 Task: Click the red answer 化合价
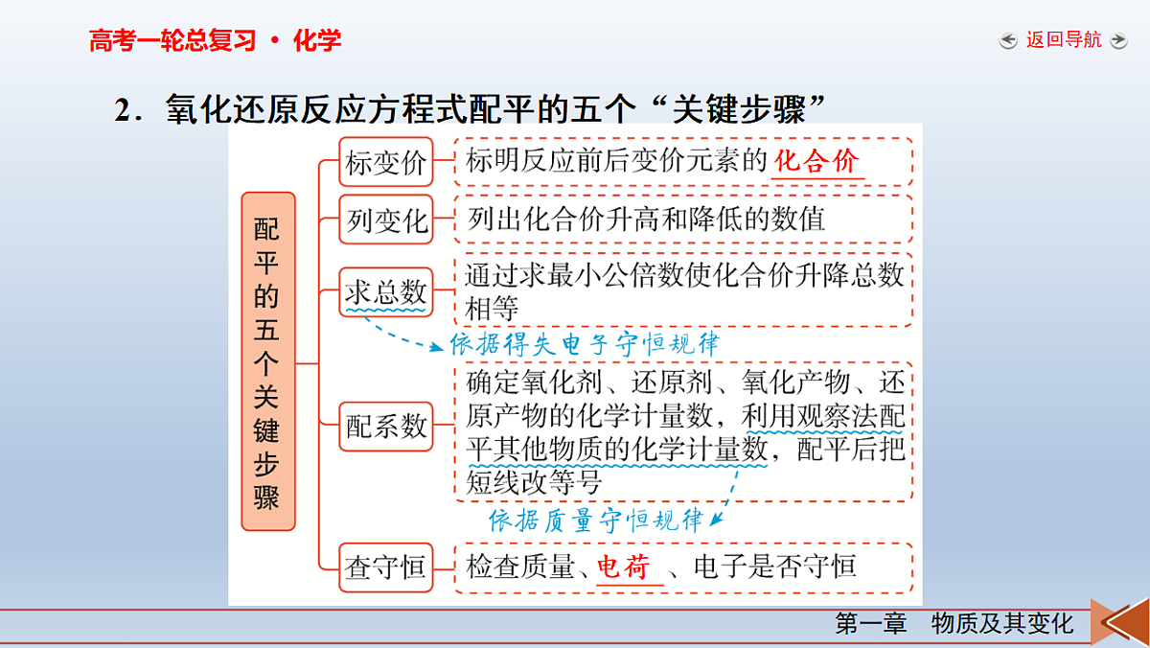coord(817,161)
